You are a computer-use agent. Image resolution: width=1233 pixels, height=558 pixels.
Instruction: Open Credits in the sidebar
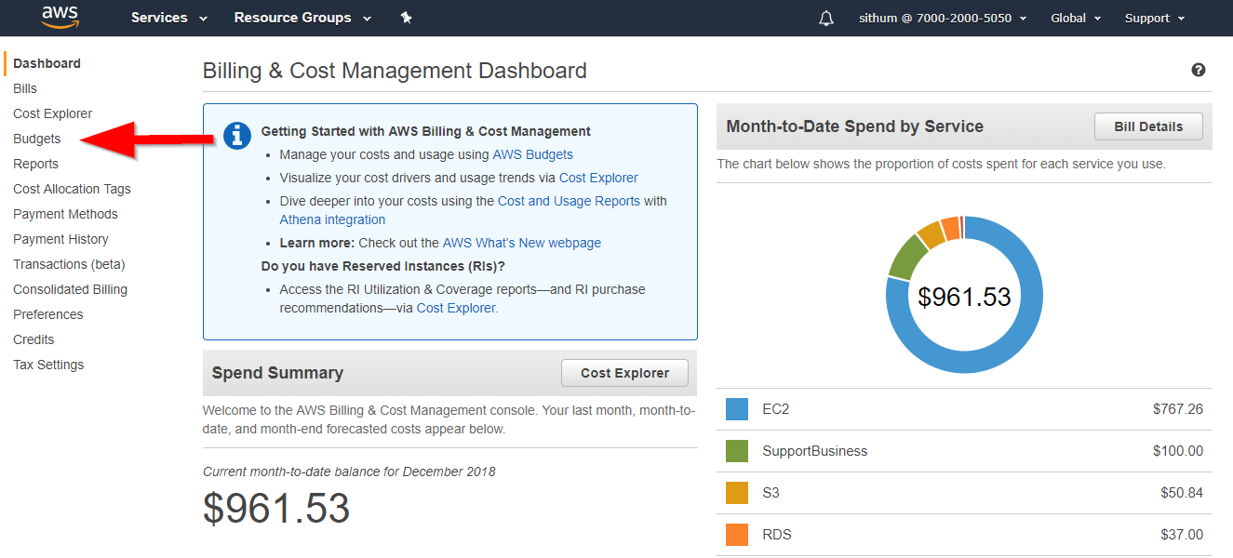tap(34, 339)
